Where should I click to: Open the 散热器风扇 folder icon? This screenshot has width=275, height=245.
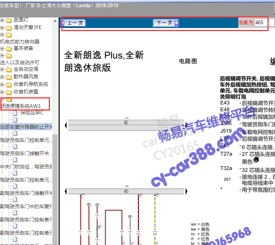9,77
